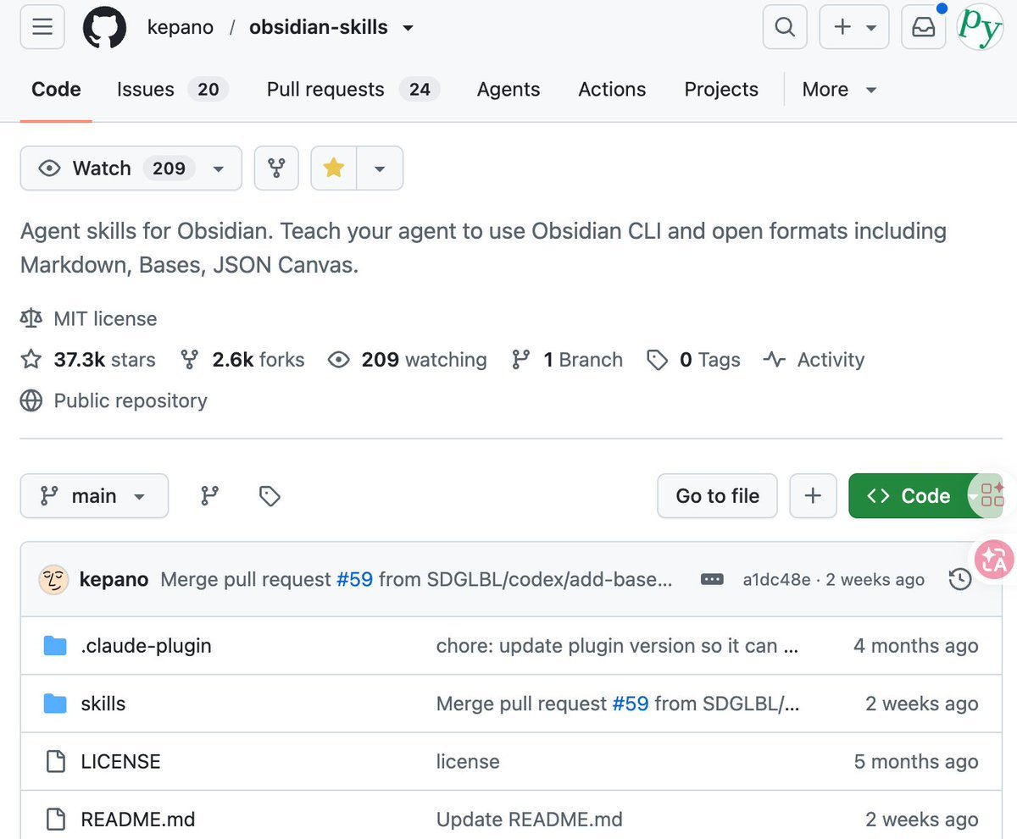
Task: Open the Projects tab
Action: click(721, 89)
